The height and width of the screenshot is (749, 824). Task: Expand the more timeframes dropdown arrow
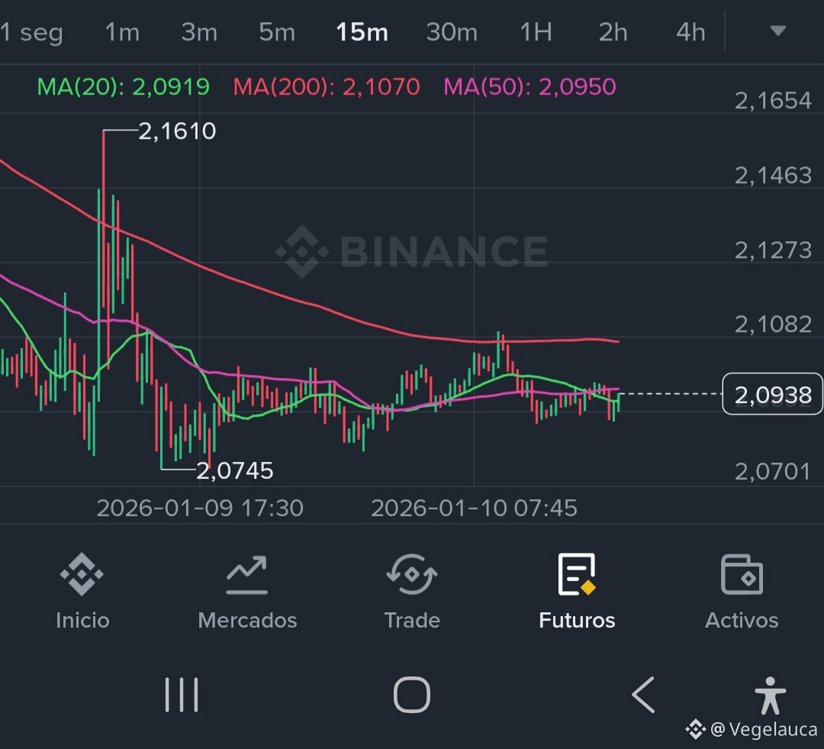(777, 31)
